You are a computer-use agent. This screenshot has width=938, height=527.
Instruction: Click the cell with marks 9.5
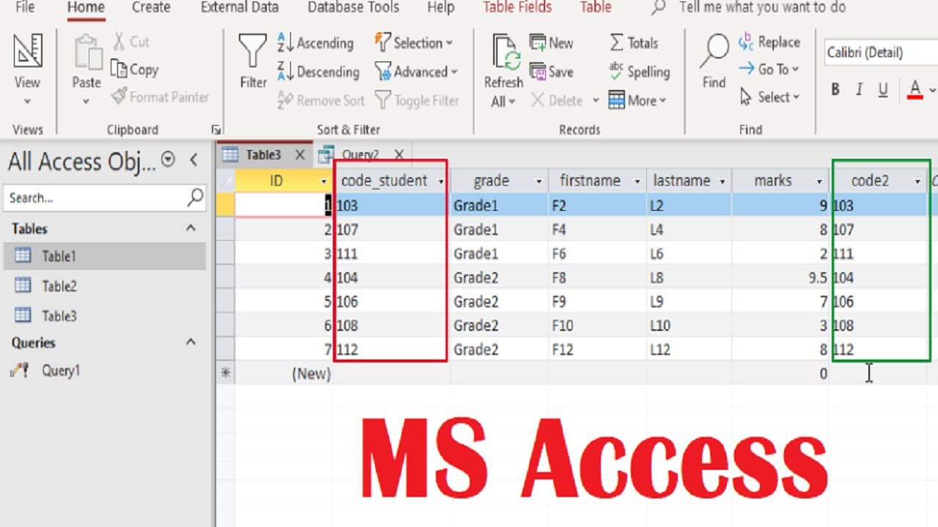(x=780, y=277)
